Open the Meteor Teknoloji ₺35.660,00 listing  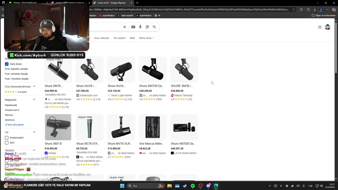click(x=184, y=79)
